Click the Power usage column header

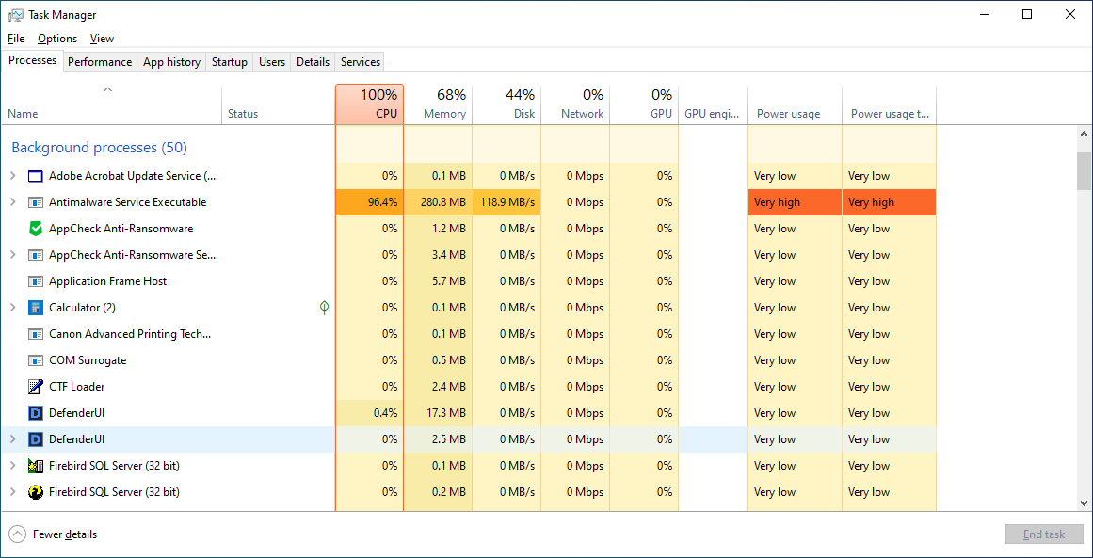pyautogui.click(x=795, y=104)
